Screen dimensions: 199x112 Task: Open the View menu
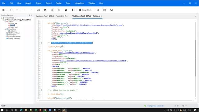19,3
